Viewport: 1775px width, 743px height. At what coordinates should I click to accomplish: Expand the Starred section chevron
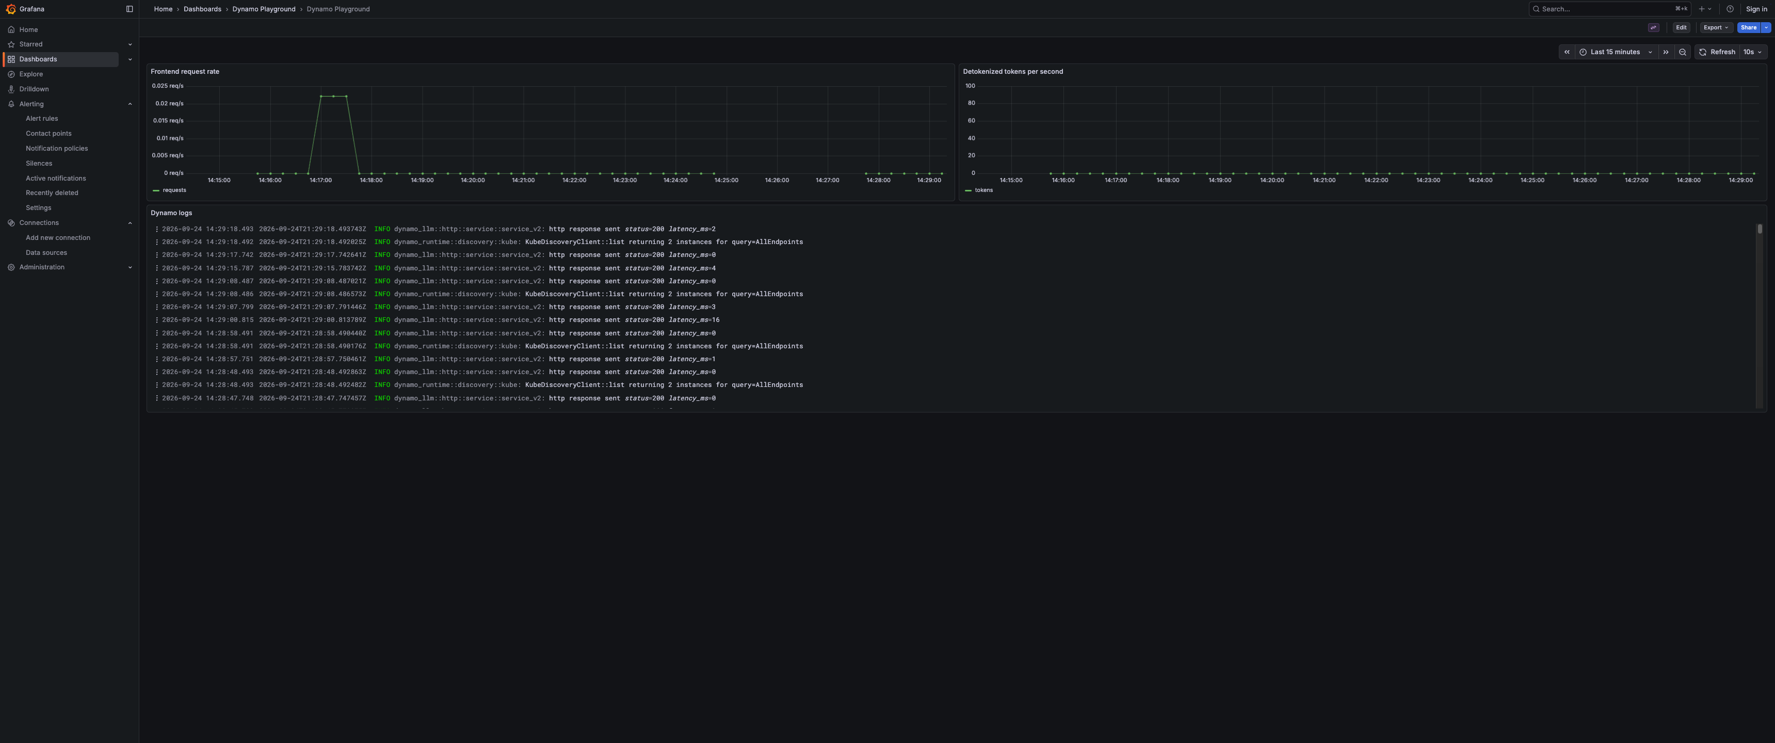[x=130, y=44]
